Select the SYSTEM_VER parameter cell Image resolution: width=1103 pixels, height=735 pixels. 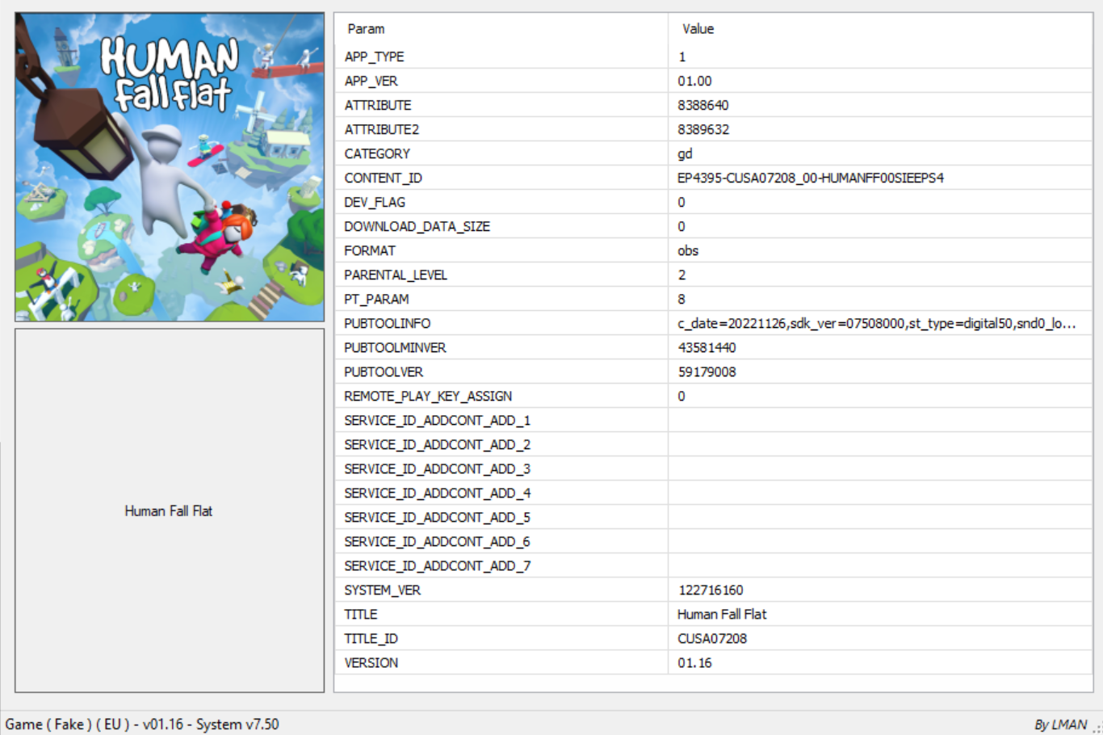(501, 590)
